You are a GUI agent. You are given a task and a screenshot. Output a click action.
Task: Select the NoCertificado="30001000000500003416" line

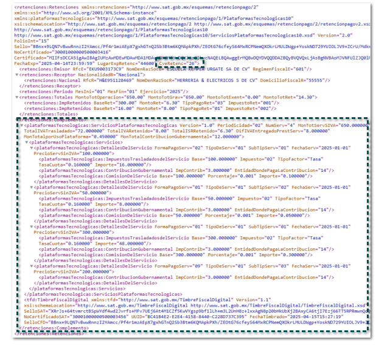[62, 52]
